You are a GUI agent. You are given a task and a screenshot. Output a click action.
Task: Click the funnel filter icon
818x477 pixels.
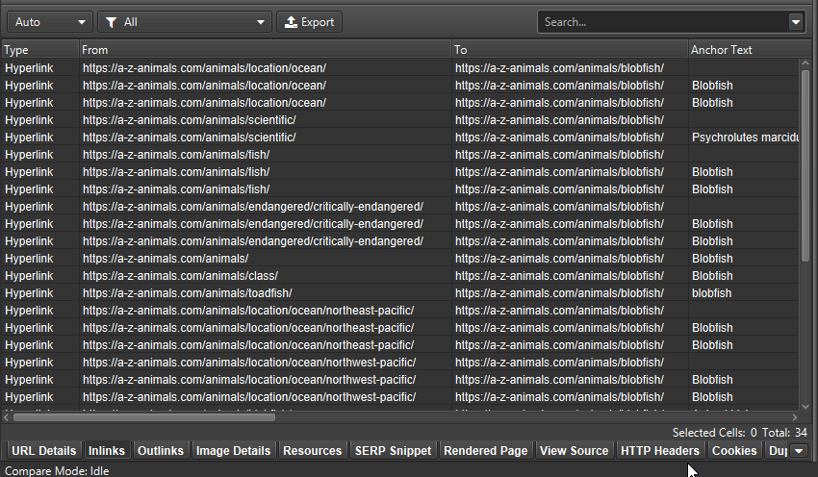[x=112, y=22]
